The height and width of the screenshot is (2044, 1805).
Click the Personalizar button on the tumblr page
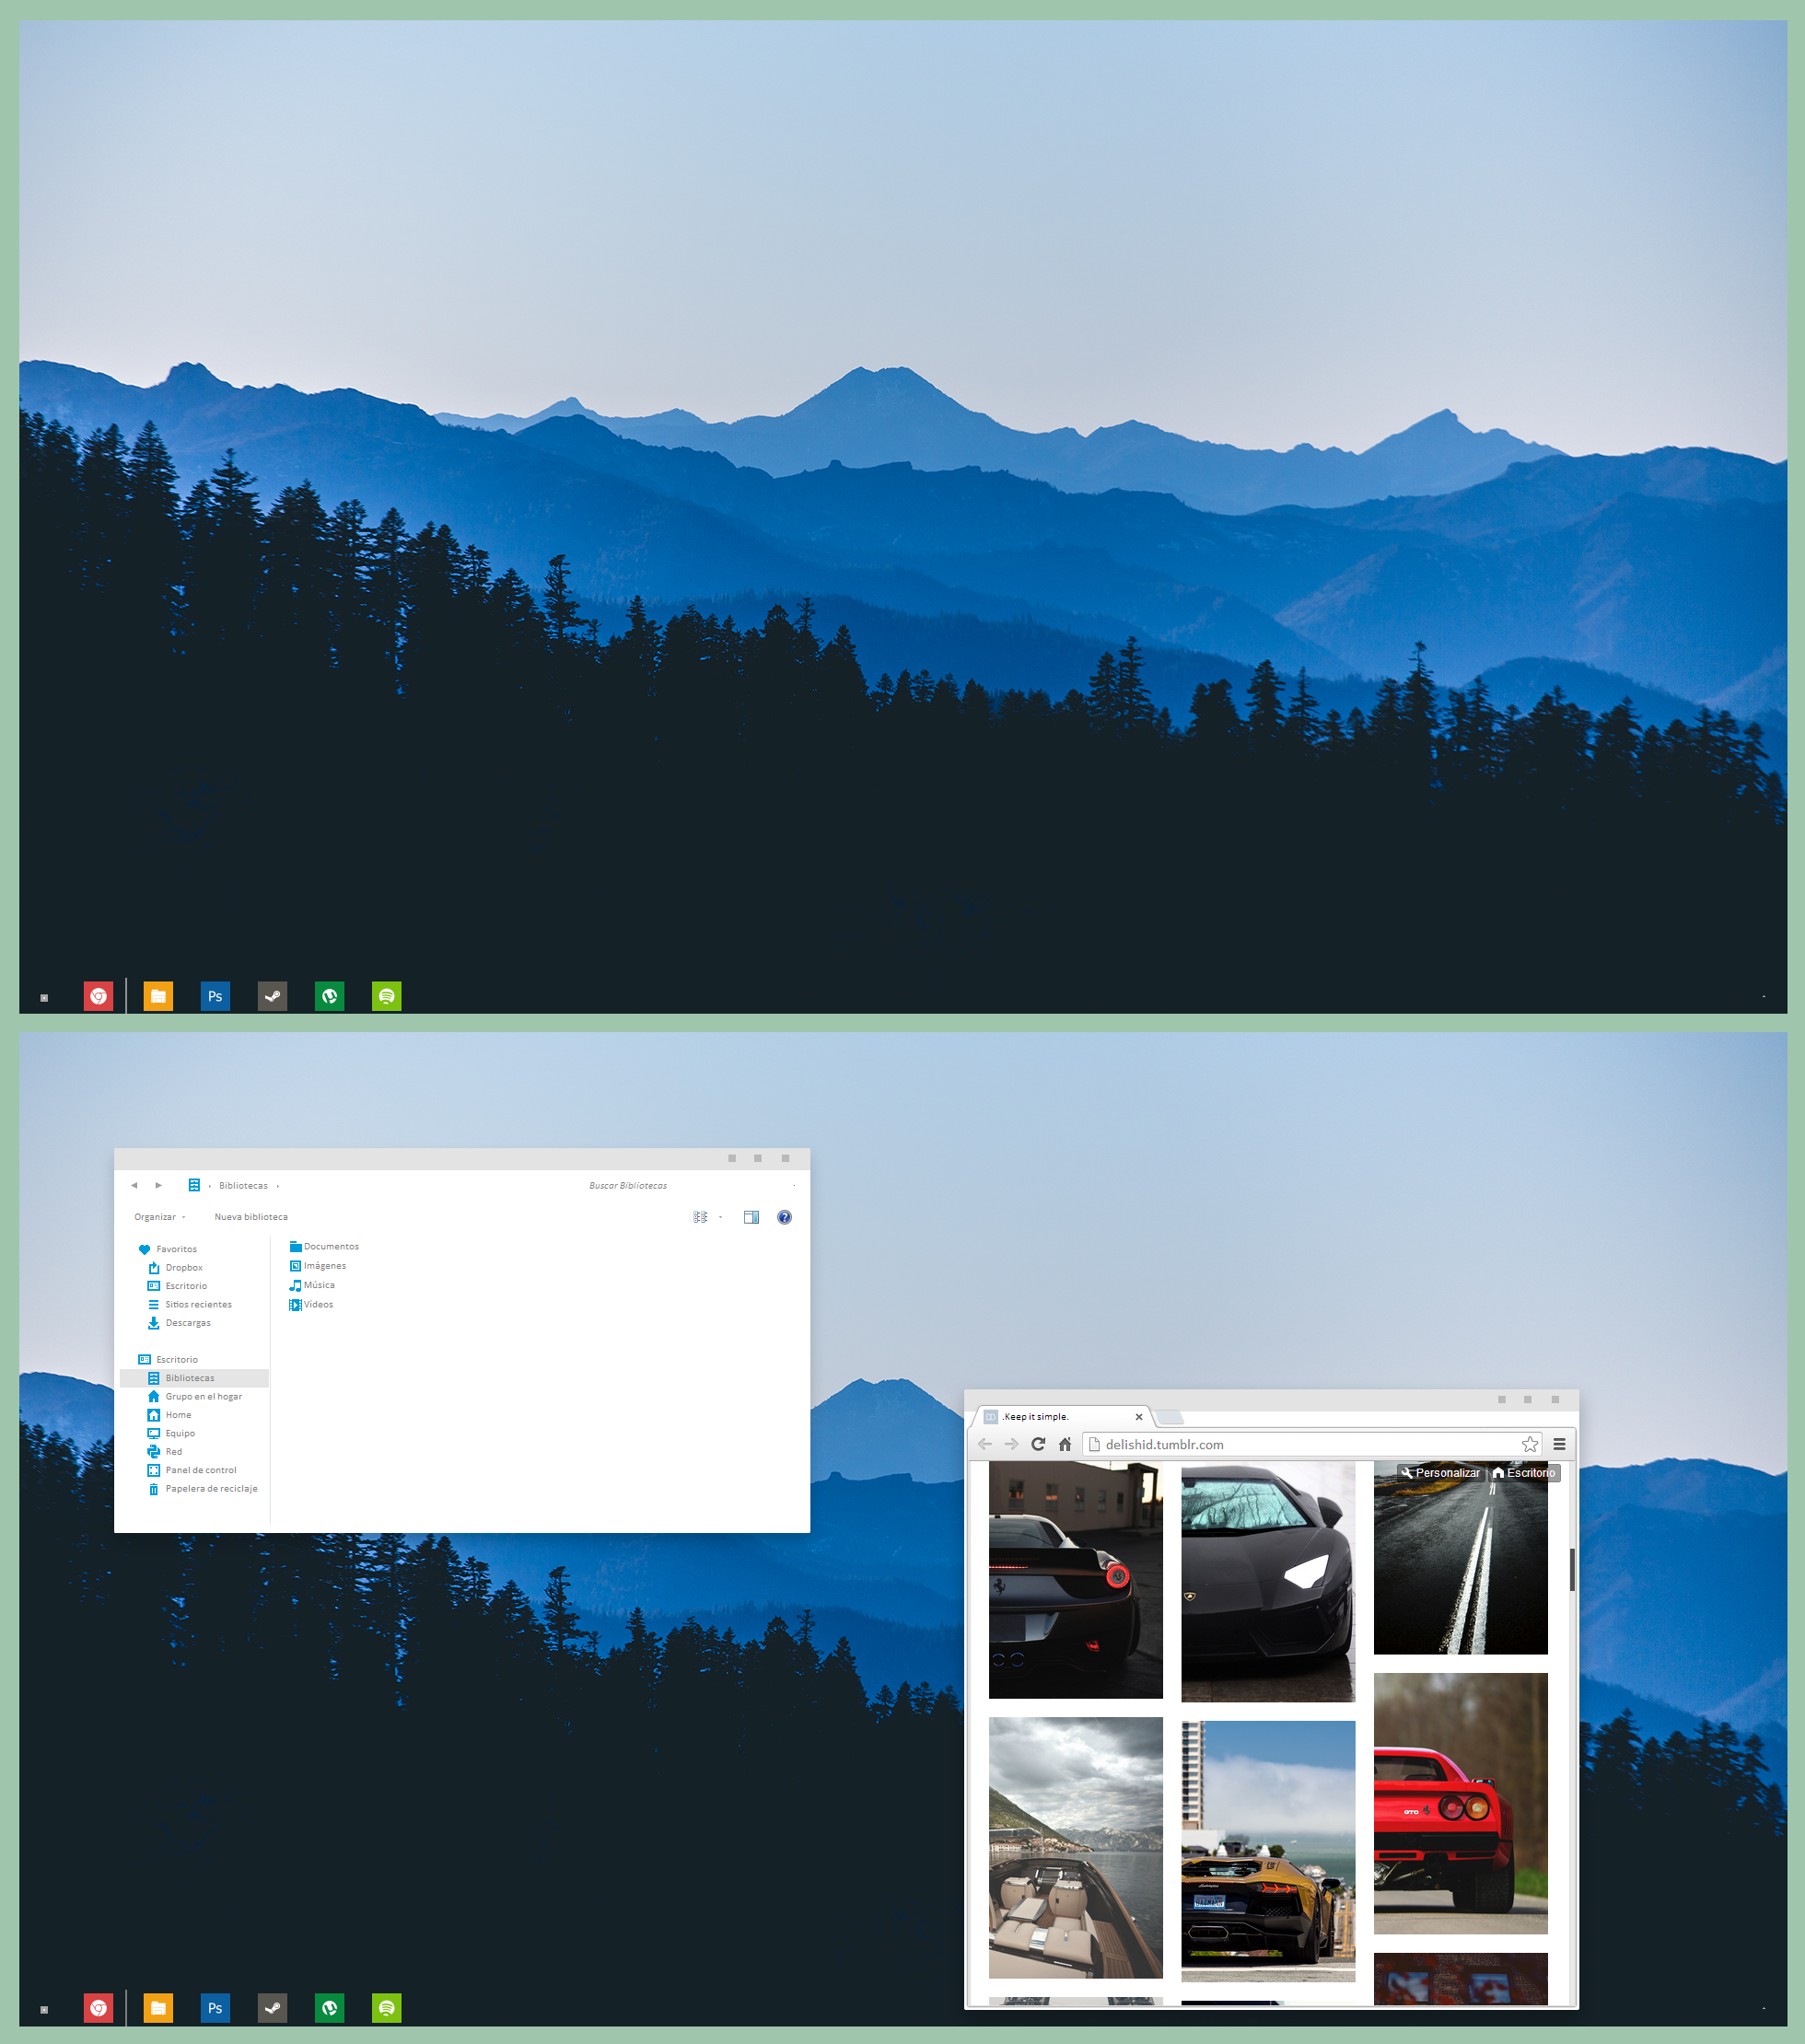pos(1442,1473)
